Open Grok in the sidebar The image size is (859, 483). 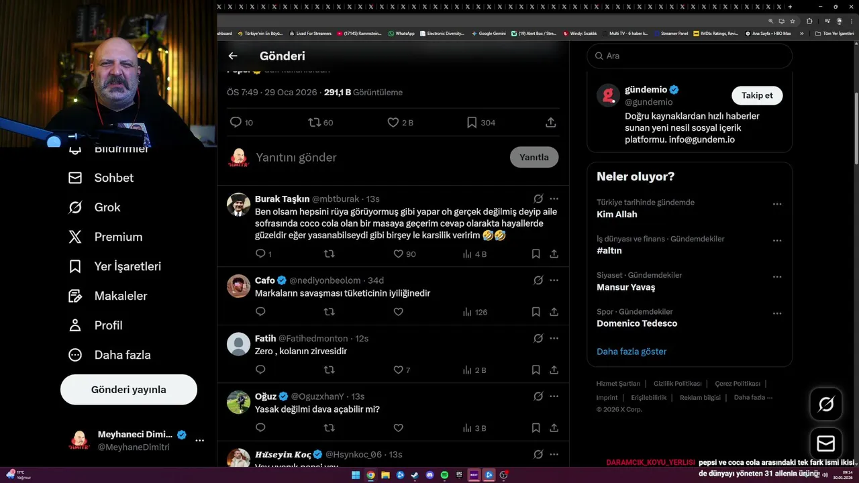click(95, 207)
